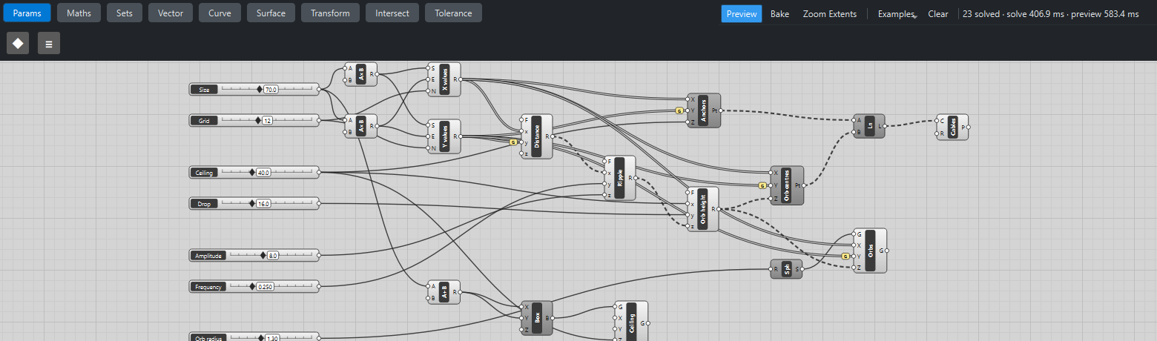Open the Maths tab
This screenshot has width=1157, height=341.
[79, 13]
